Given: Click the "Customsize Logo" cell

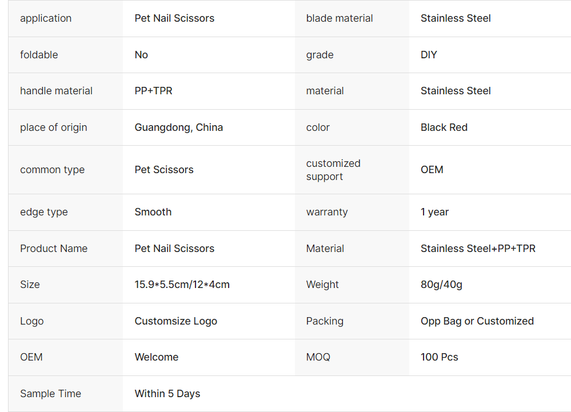Looking at the screenshot, I should pyautogui.click(x=175, y=321).
